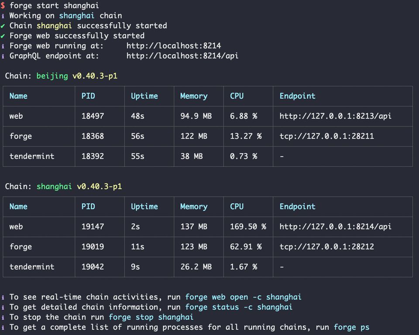The width and height of the screenshot is (419, 335).
Task: Click the dollar prompt symbol on the first line
Action: coord(3,6)
